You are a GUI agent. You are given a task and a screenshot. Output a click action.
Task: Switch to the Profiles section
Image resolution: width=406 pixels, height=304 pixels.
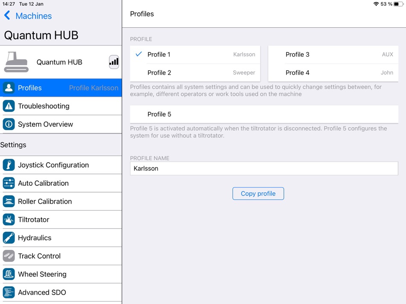pyautogui.click(x=32, y=88)
